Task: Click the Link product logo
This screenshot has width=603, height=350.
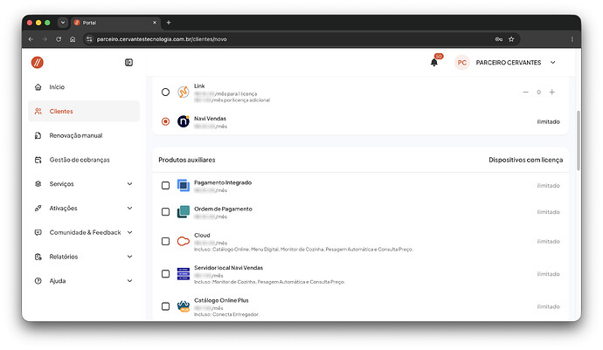Action: click(183, 93)
